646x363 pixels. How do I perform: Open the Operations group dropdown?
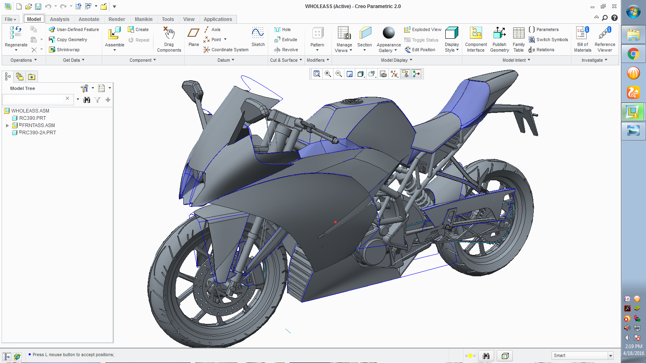[x=23, y=60]
